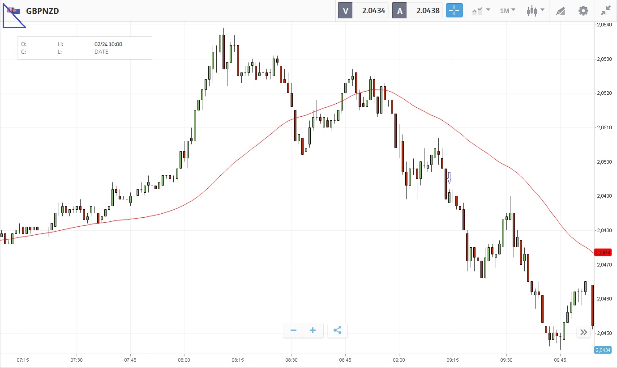This screenshot has width=617, height=368.
Task: Click the down arrow marker on chart
Action: point(449,178)
